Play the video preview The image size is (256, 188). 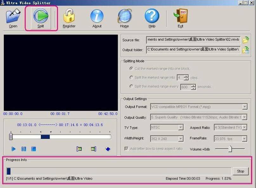pos(14,149)
